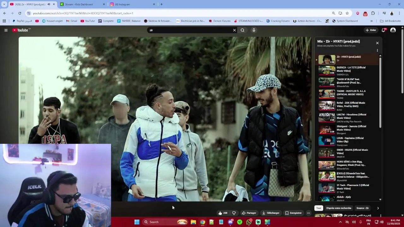
Task: Open Chrome zoom magnifier in address bar
Action: [334, 13]
